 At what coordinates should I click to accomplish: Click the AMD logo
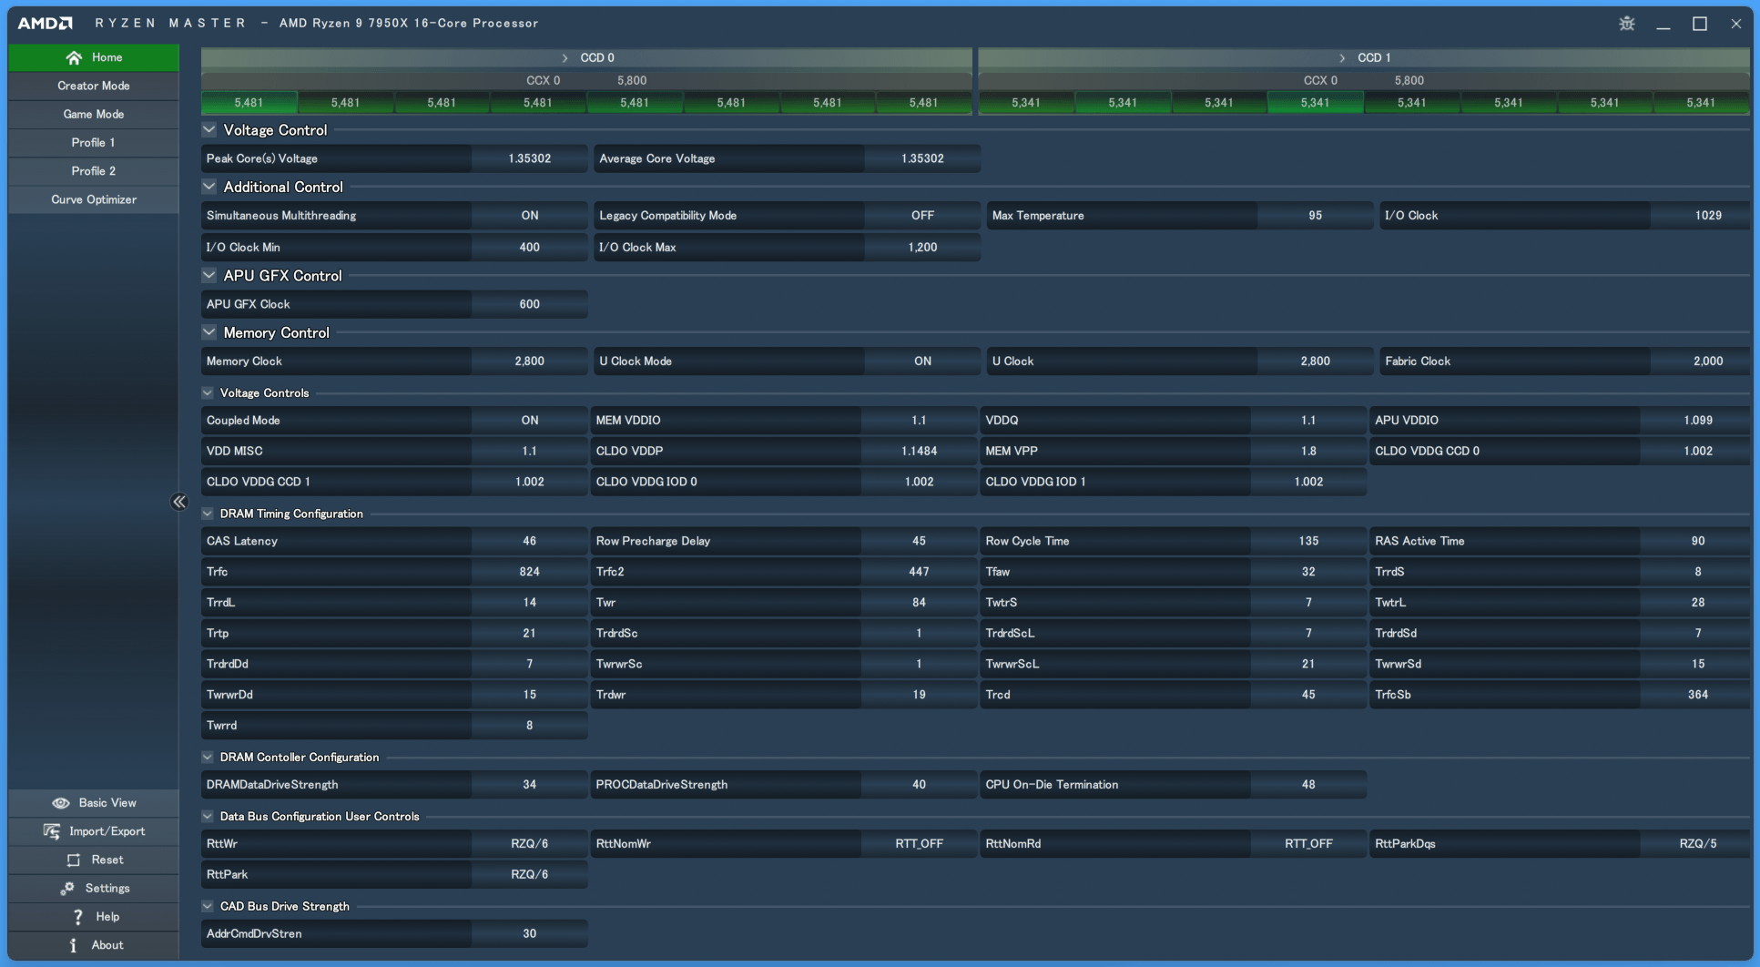[46, 23]
